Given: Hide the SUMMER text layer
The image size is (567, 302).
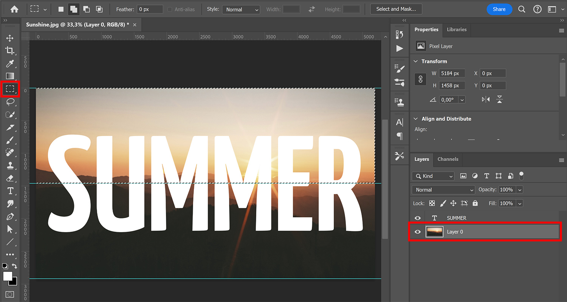Looking at the screenshot, I should pyautogui.click(x=417, y=218).
